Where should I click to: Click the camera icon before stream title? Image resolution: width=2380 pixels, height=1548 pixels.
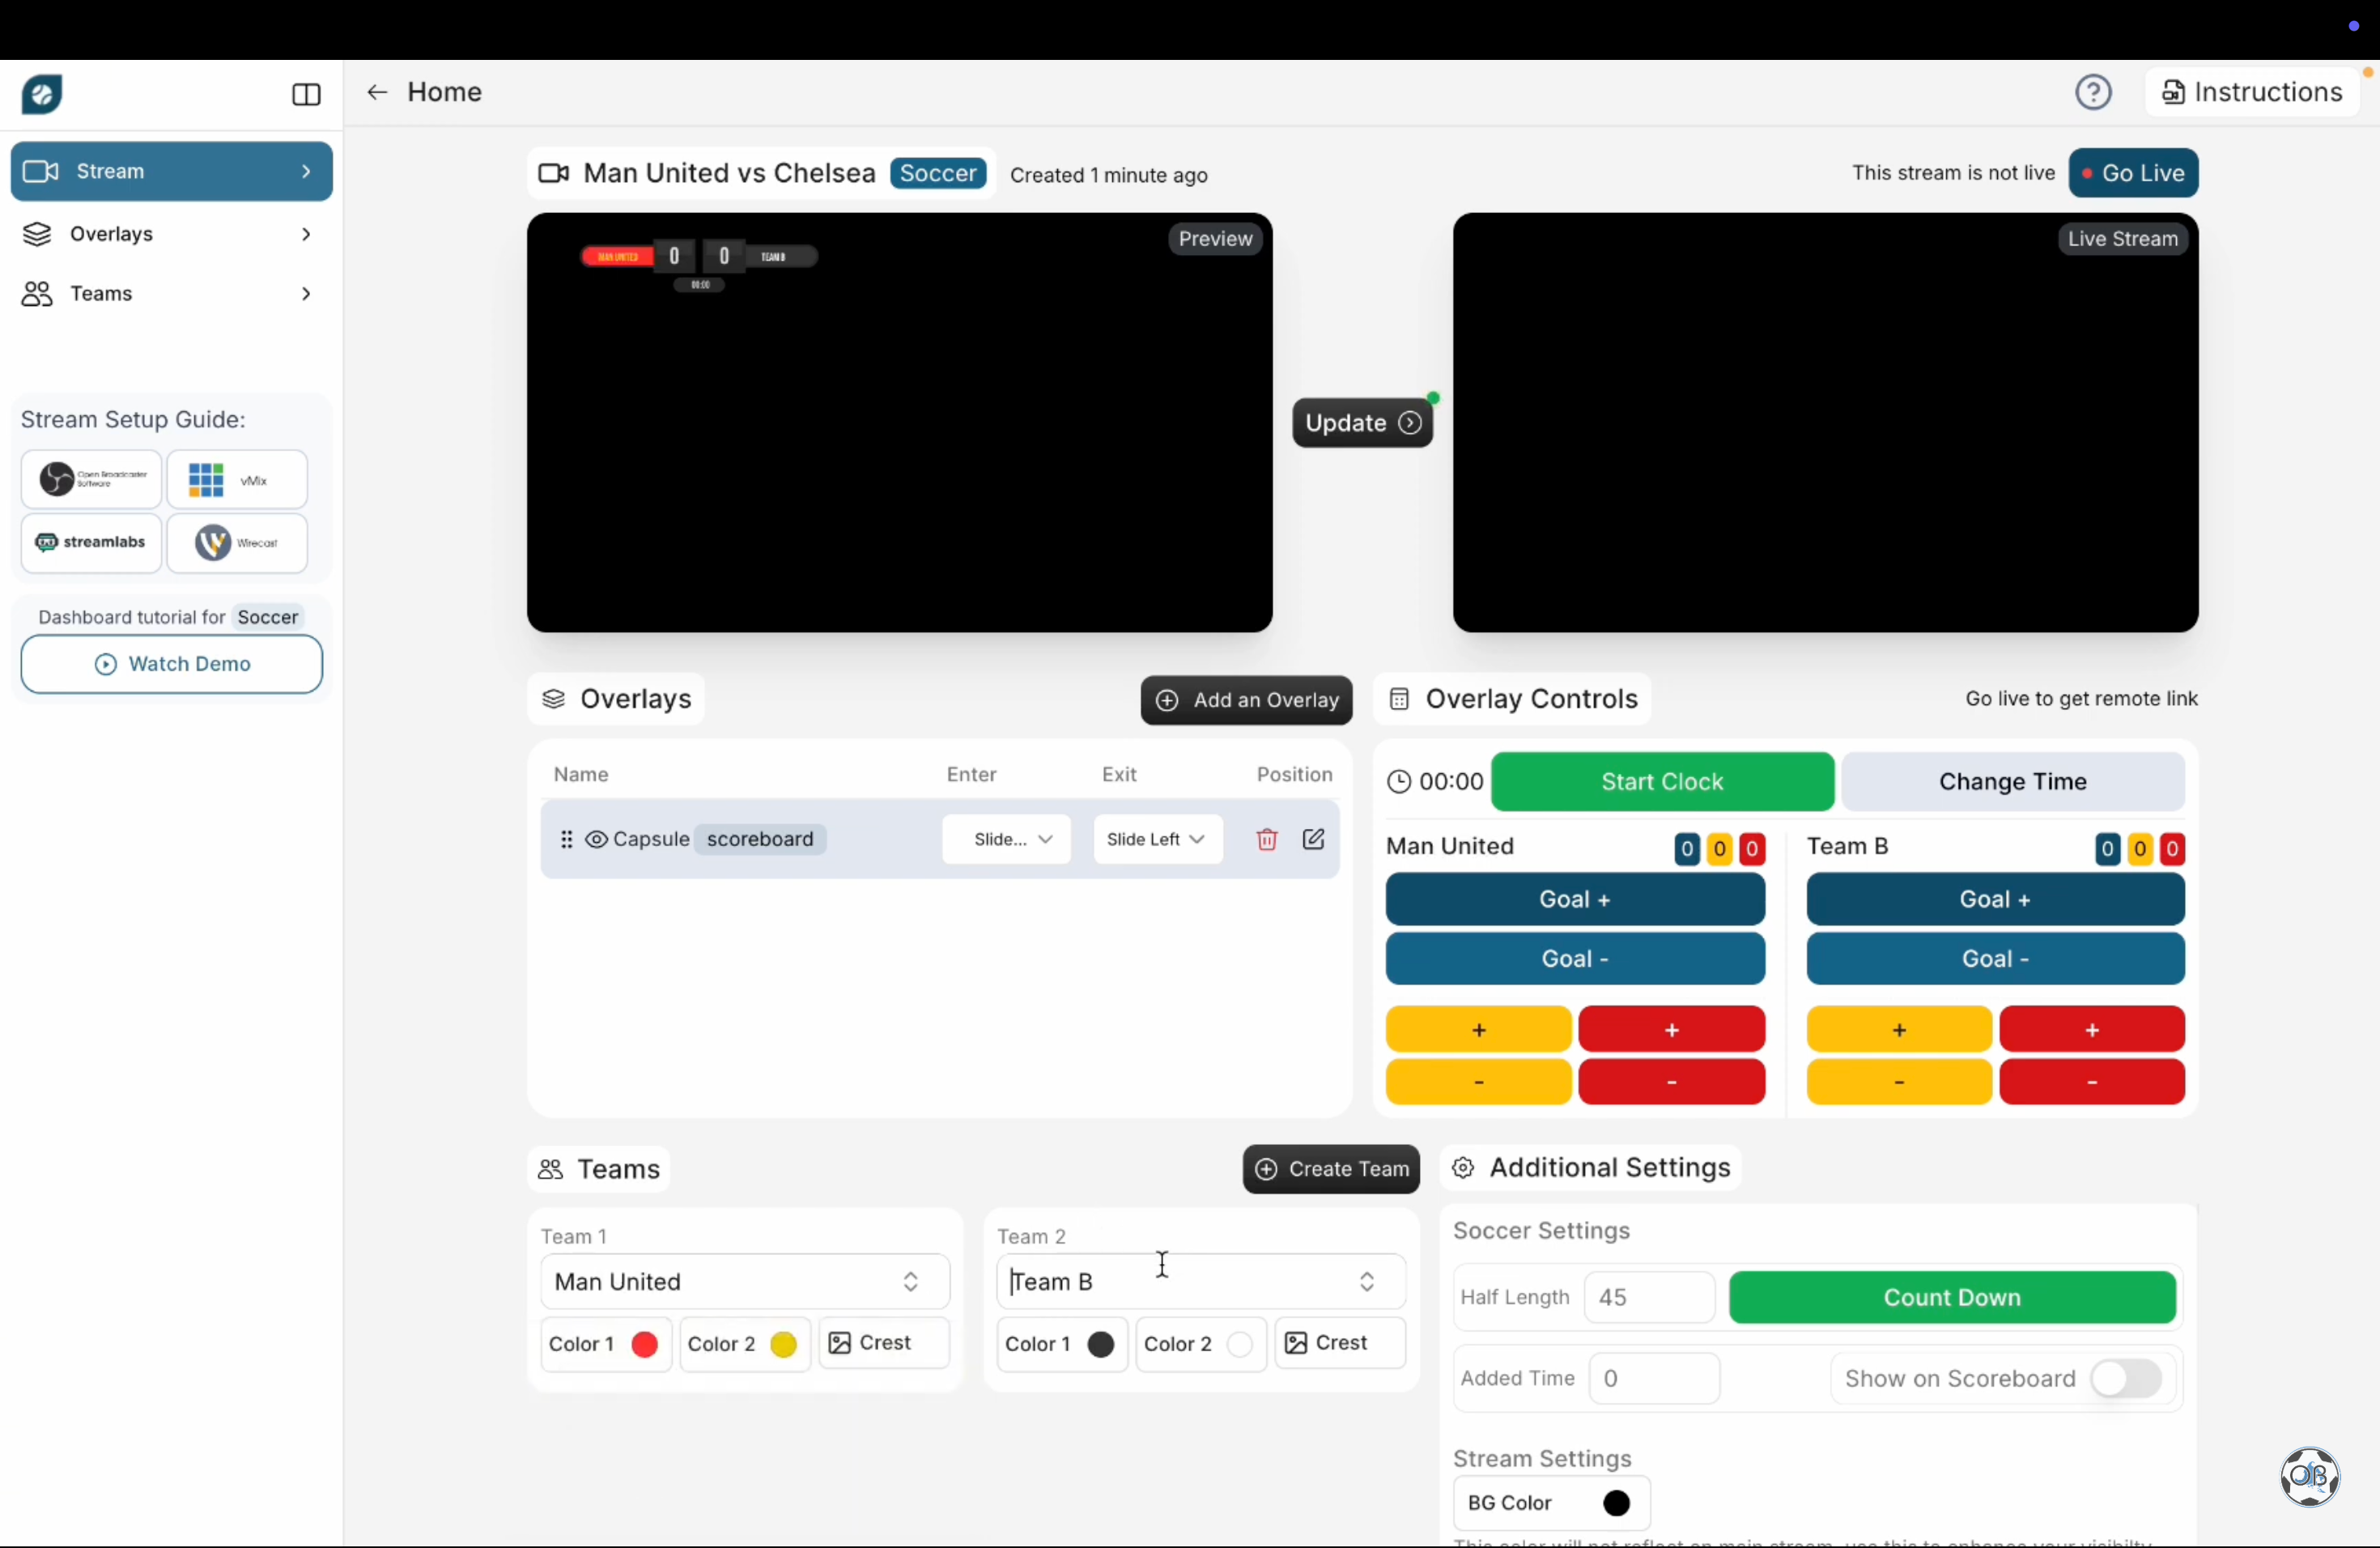pyautogui.click(x=553, y=174)
